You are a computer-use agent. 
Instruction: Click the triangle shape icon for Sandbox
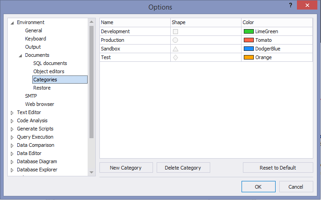tap(175, 49)
